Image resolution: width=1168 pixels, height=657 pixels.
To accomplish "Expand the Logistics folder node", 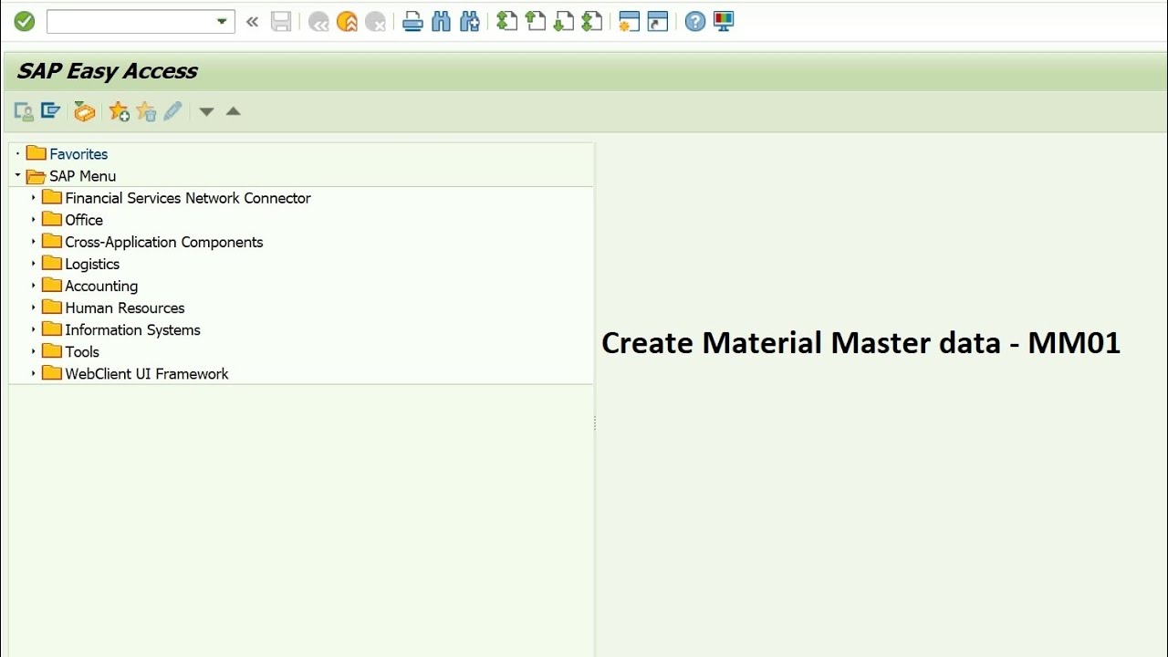I will tap(34, 263).
